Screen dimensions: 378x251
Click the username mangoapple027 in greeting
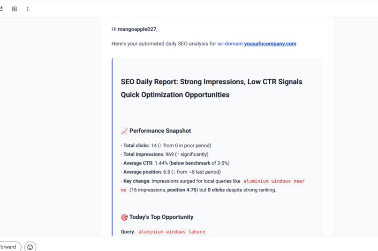click(x=137, y=29)
